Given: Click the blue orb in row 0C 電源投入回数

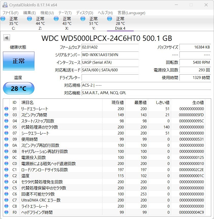Looking at the screenshot, I should click(6, 157).
